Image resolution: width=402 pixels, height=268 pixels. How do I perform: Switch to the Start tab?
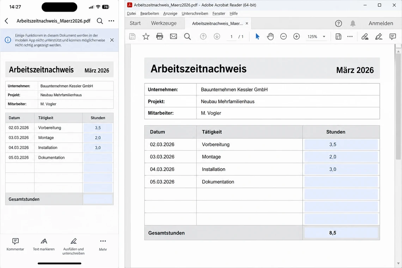click(135, 23)
